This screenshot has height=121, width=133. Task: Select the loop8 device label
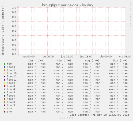(x=11, y=102)
